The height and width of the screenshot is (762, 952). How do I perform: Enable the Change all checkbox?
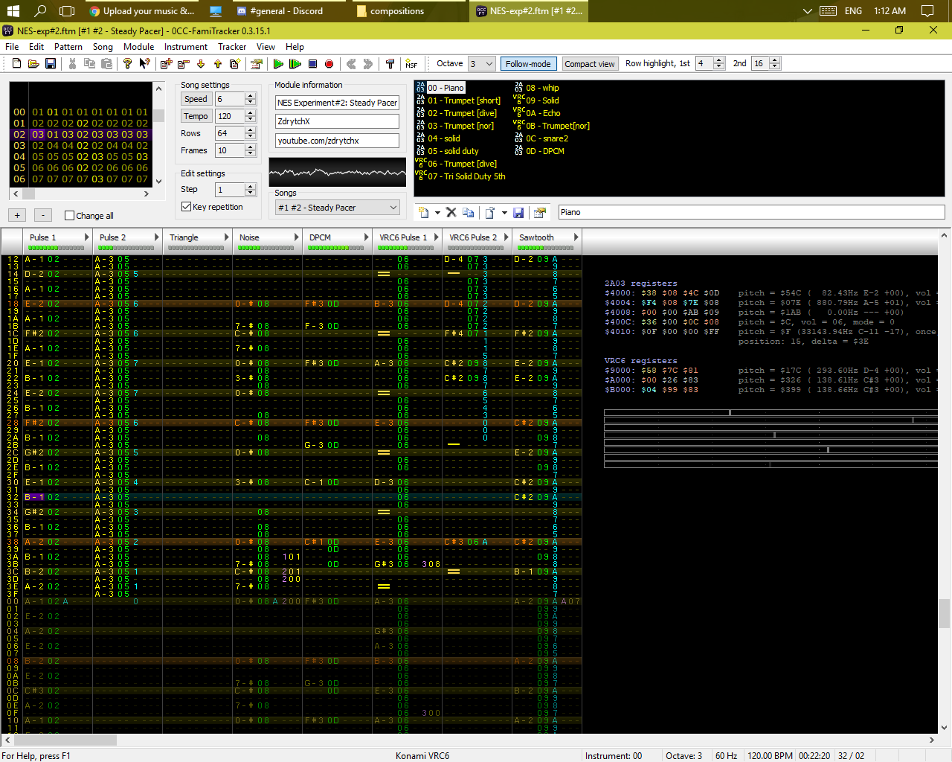70,216
